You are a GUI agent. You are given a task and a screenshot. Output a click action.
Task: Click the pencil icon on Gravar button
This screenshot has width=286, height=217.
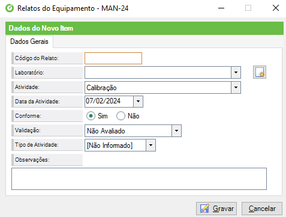tap(204, 209)
